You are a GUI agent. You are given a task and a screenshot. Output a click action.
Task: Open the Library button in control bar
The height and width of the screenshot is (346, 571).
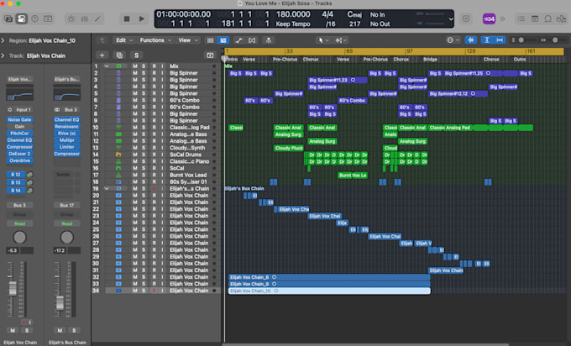(x=8, y=18)
